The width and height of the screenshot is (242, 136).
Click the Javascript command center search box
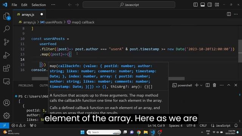tap(129, 5)
